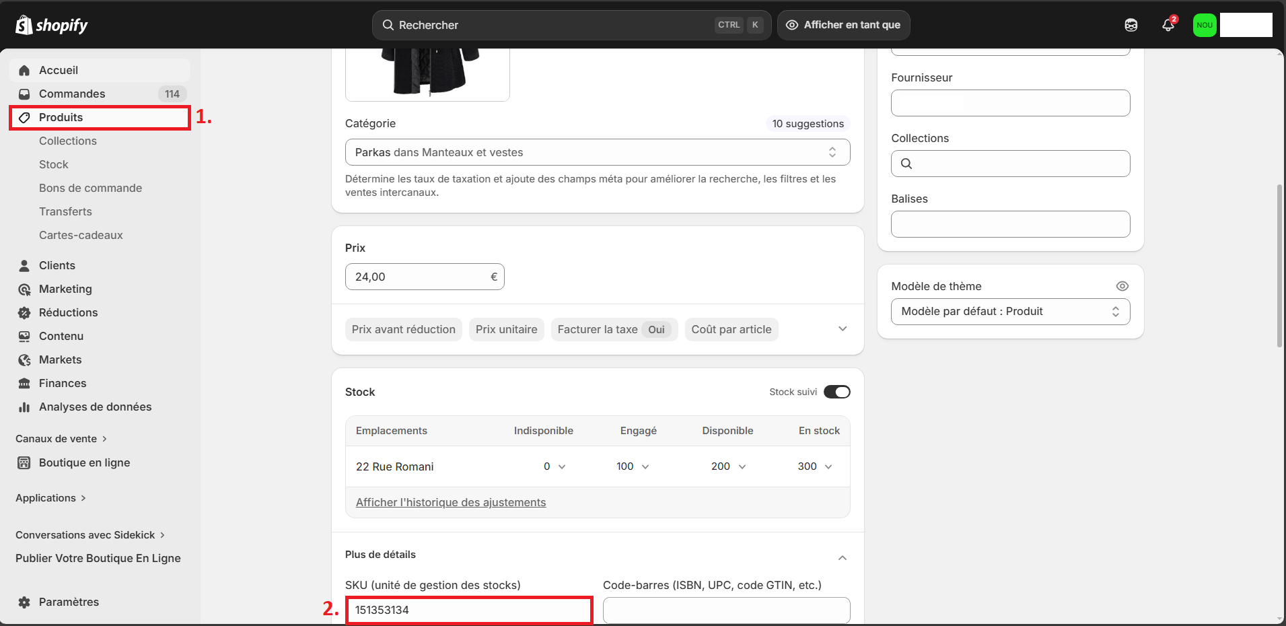Select Collections under Produits in the sidebar
The height and width of the screenshot is (626, 1286).
click(68, 141)
